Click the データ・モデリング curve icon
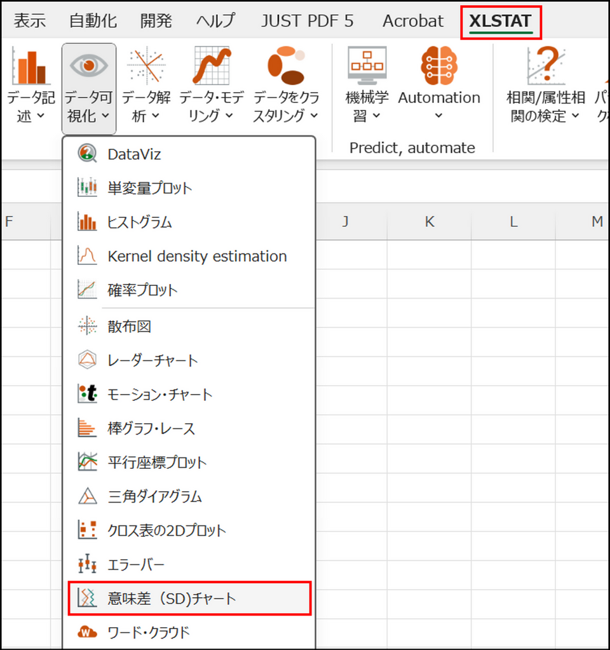Image resolution: width=610 pixels, height=650 pixels. (x=212, y=65)
